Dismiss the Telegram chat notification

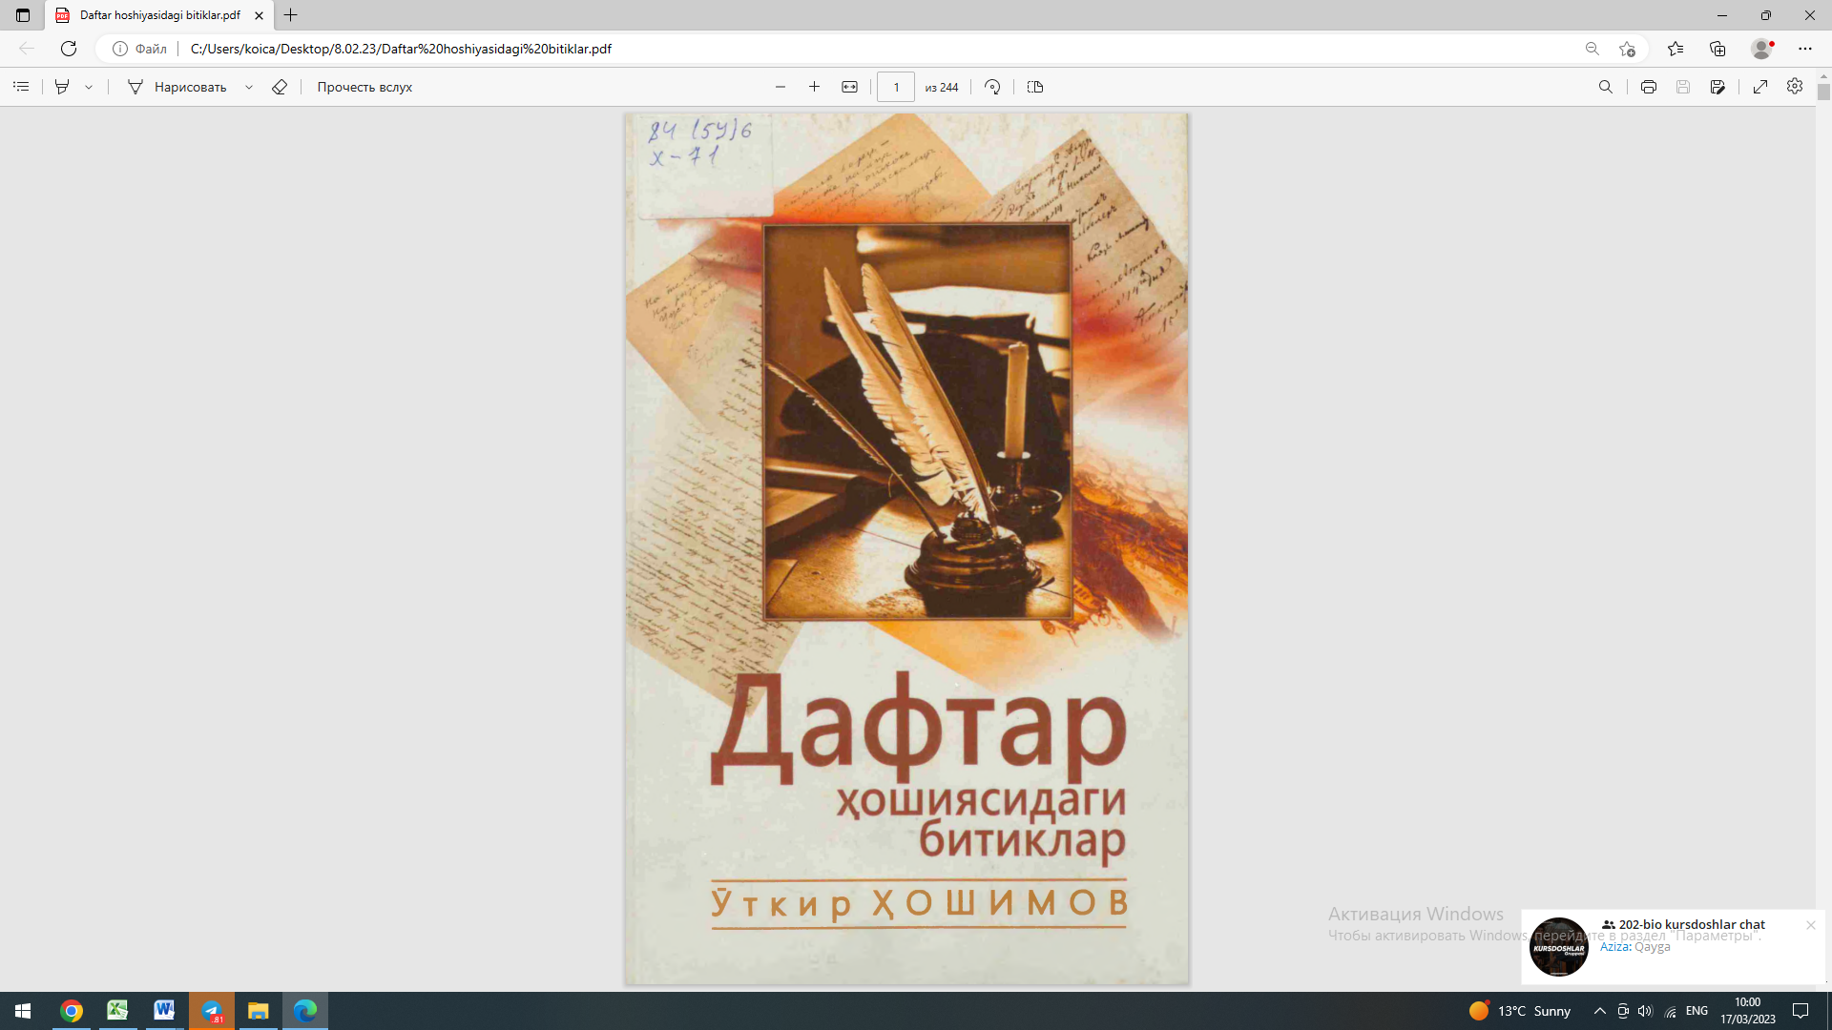(1810, 925)
